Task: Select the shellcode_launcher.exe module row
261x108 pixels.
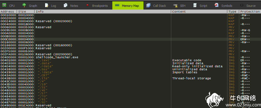Action: [x=130, y=57]
